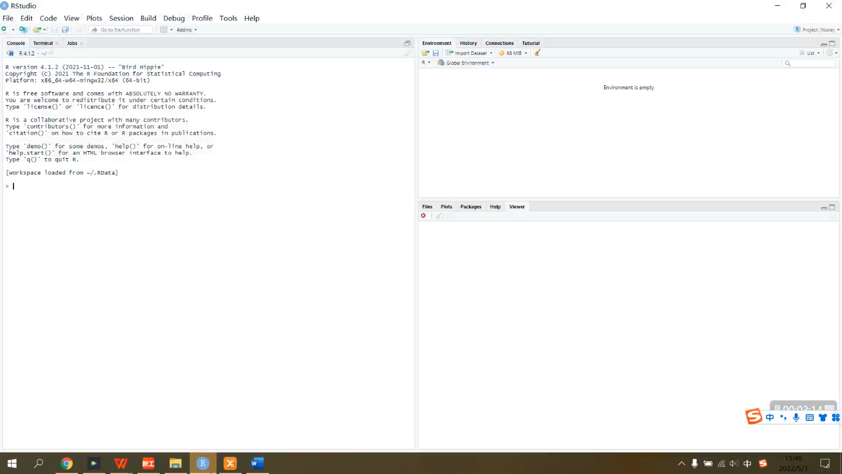Click the clear environment broom icon

click(x=537, y=53)
